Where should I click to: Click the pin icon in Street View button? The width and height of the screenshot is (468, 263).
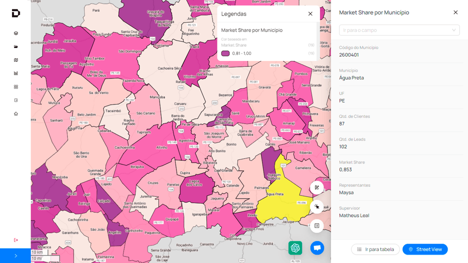tap(410, 249)
